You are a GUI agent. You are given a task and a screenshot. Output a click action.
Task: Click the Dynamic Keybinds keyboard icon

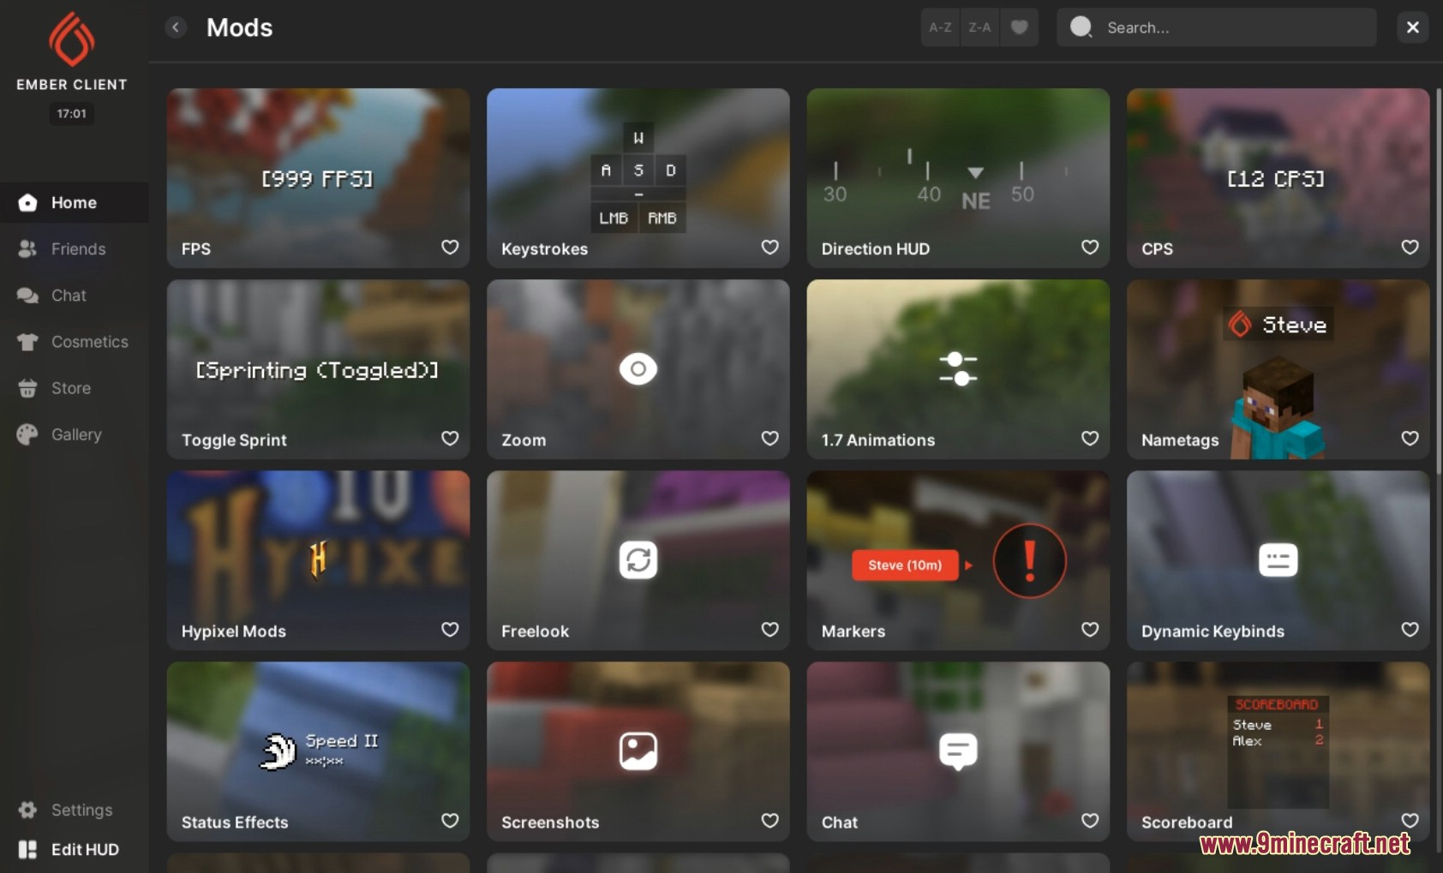pyautogui.click(x=1278, y=560)
